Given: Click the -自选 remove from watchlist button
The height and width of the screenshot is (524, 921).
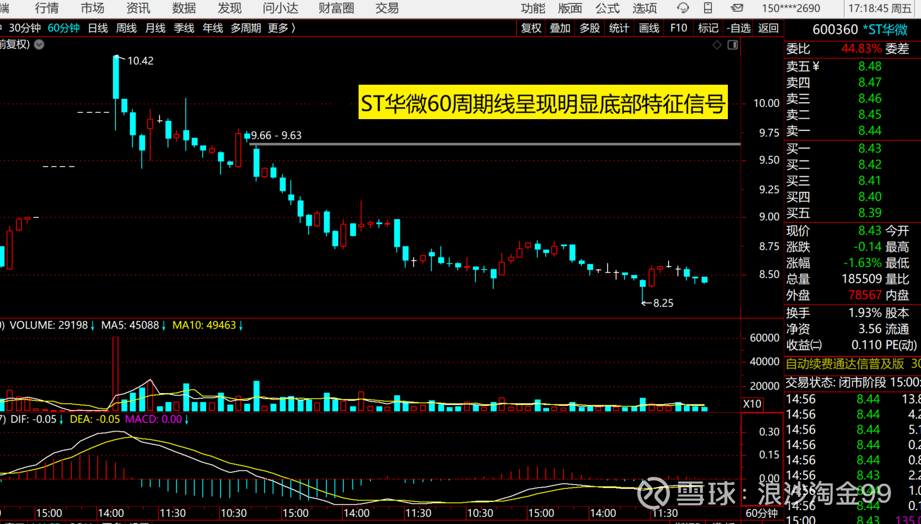Looking at the screenshot, I should [739, 28].
